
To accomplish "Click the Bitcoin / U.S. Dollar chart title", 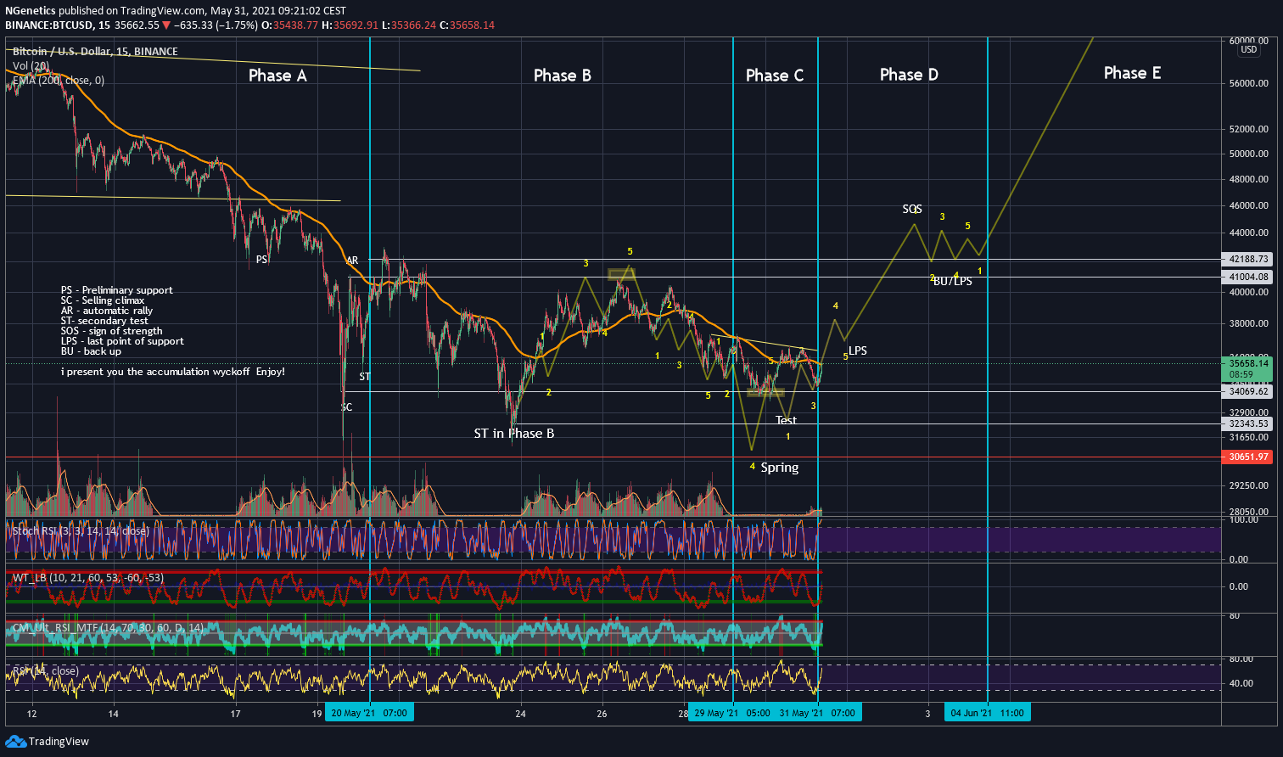I will coord(95,52).
